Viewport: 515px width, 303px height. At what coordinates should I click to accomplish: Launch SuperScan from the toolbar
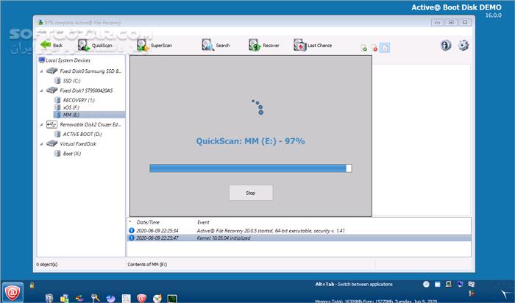pyautogui.click(x=154, y=46)
